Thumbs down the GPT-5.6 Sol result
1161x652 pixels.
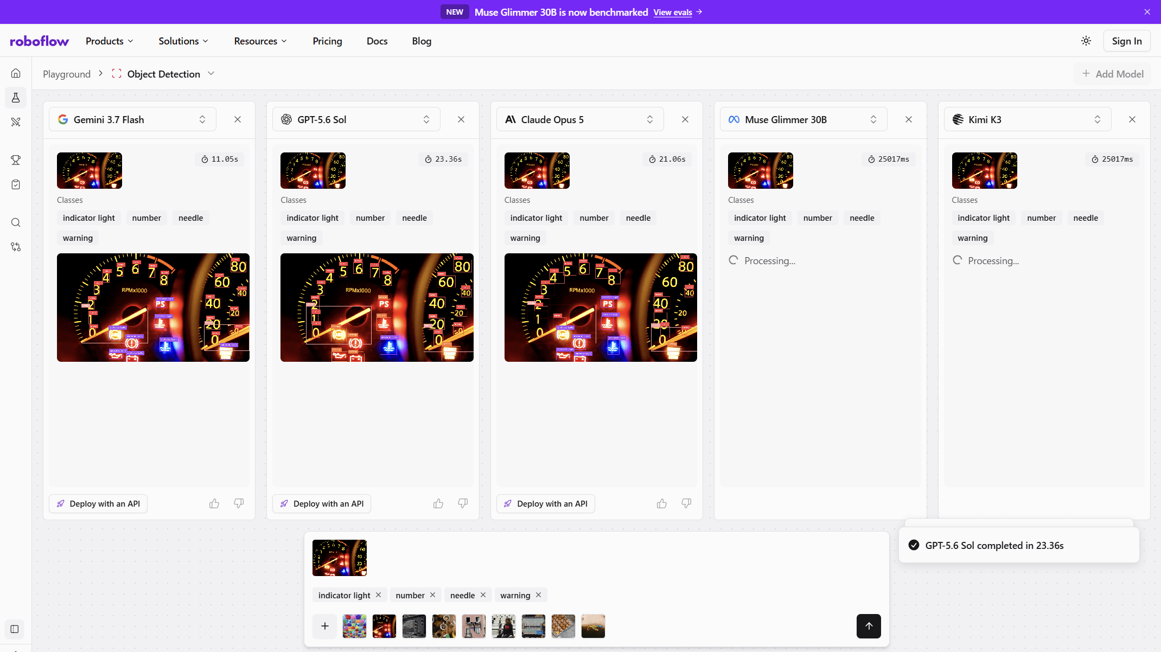click(463, 503)
